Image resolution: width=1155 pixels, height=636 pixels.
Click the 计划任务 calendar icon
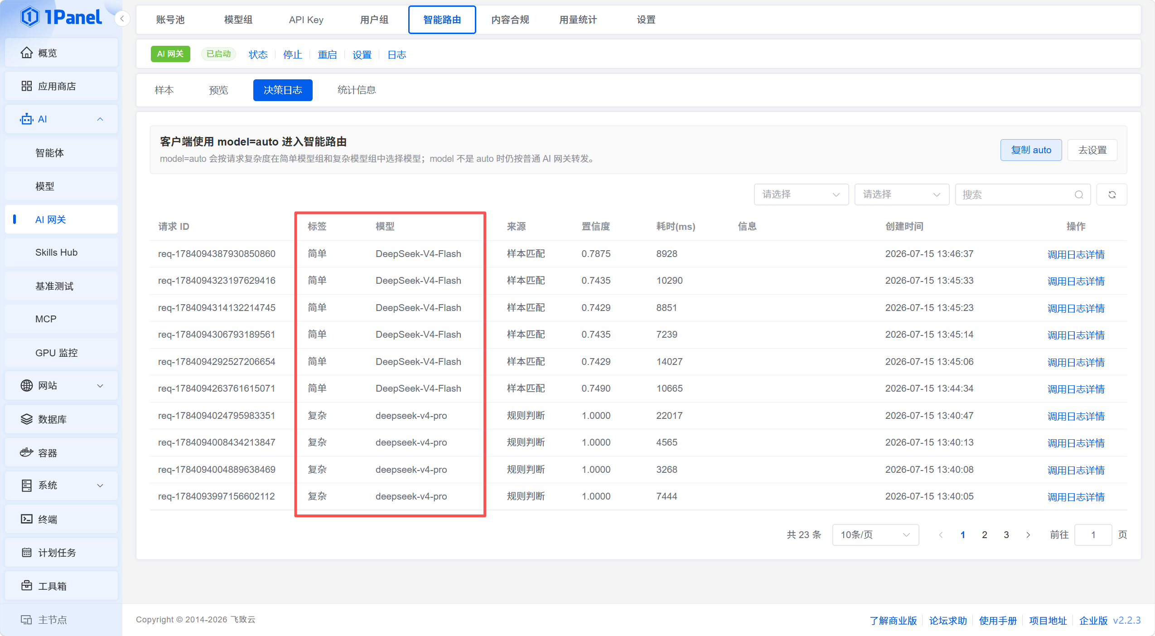pyautogui.click(x=27, y=553)
